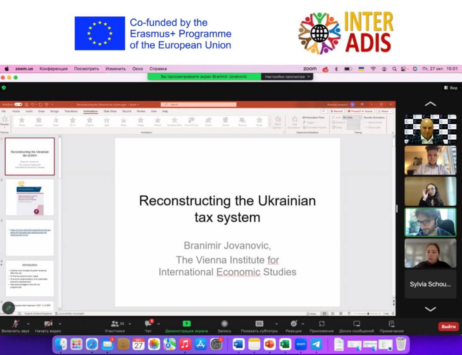Open Microsoft Word from the Dock
This screenshot has width=462, height=355.
click(x=238, y=344)
